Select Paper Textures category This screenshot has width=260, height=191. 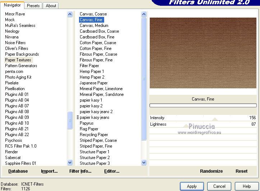pos(18,60)
